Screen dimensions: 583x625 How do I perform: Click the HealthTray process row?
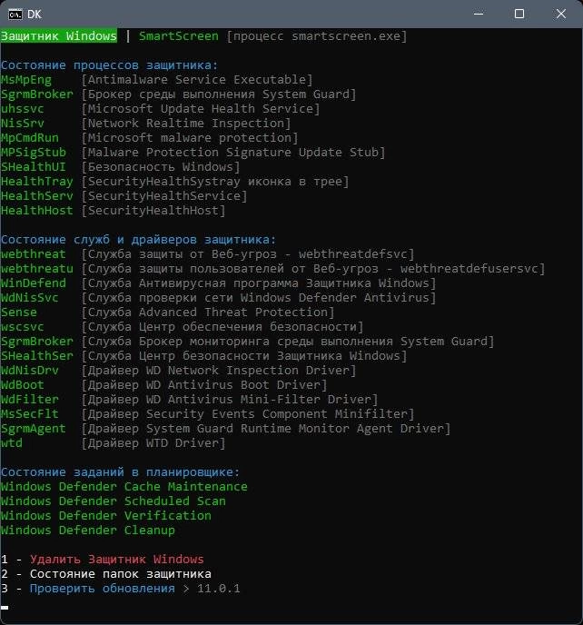[x=175, y=182]
